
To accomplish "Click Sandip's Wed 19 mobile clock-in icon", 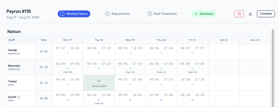I will coord(130,53).
